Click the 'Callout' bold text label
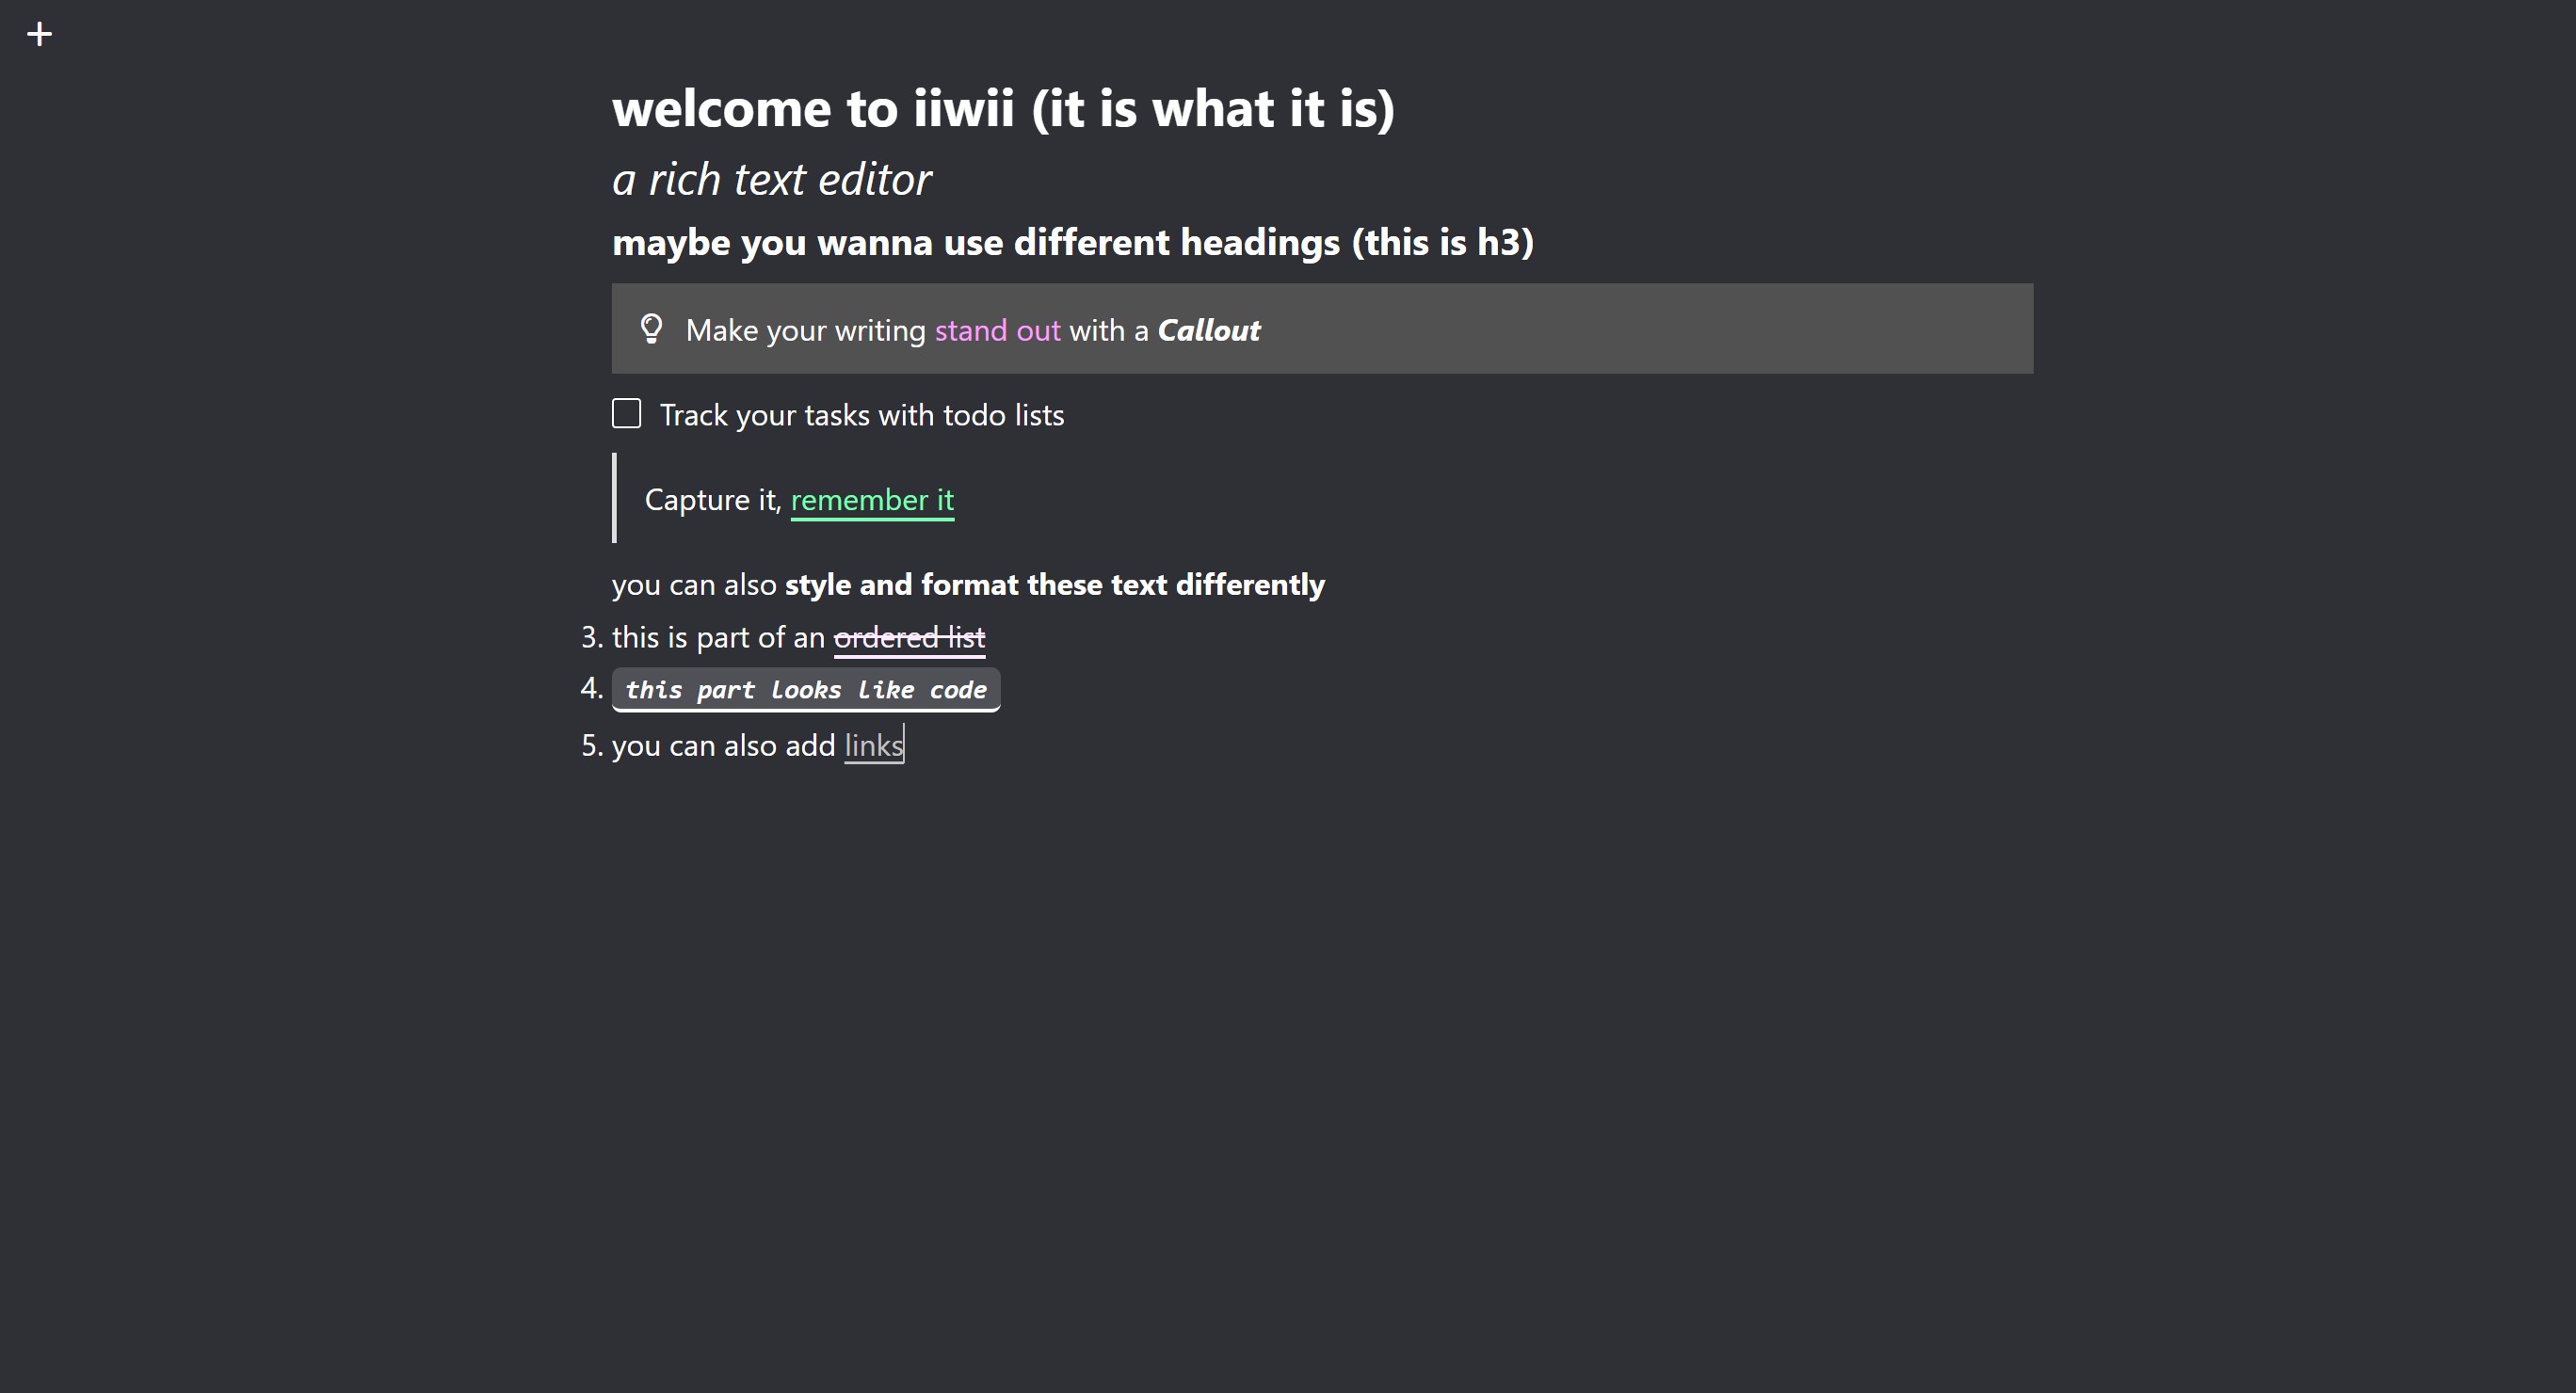2576x1393 pixels. [1209, 329]
